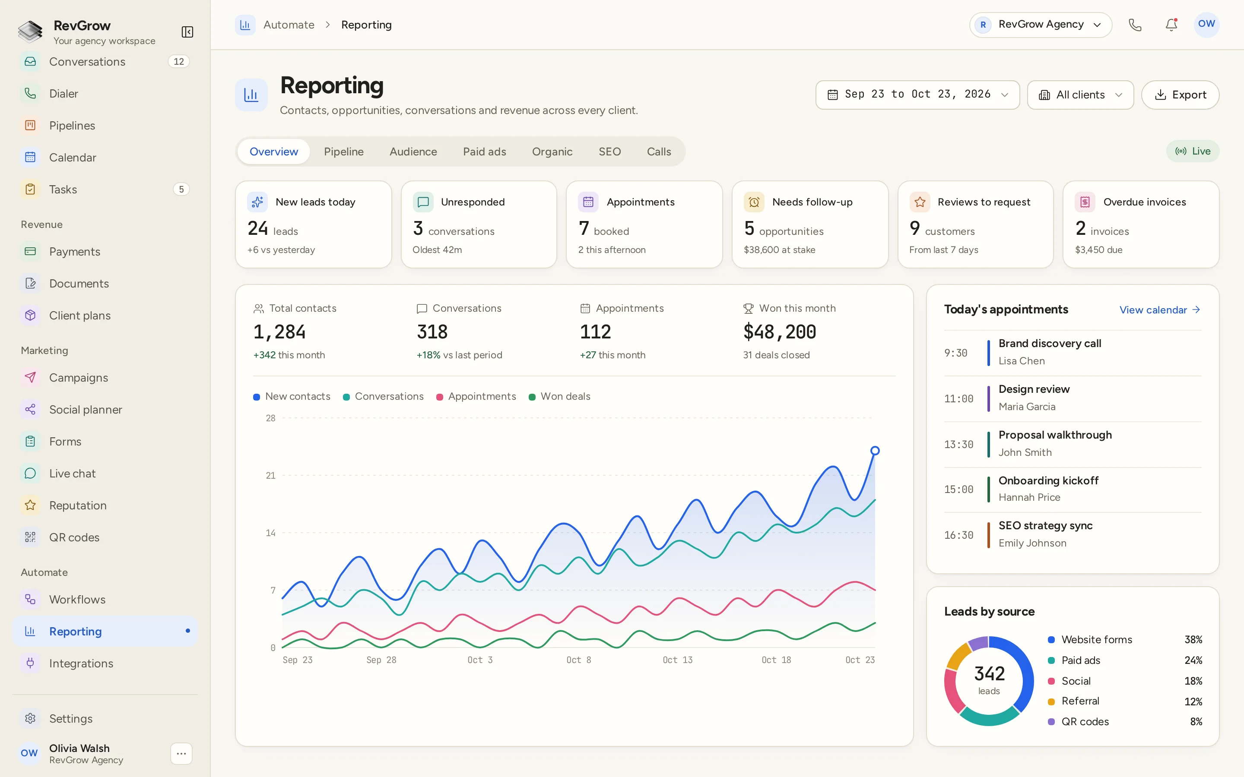Open Reputation star icon
Viewport: 1244px width, 777px height.
click(30, 505)
